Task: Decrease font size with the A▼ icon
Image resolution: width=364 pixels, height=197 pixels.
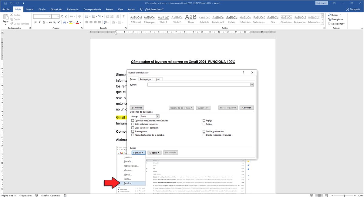Action: [x=66, y=16]
